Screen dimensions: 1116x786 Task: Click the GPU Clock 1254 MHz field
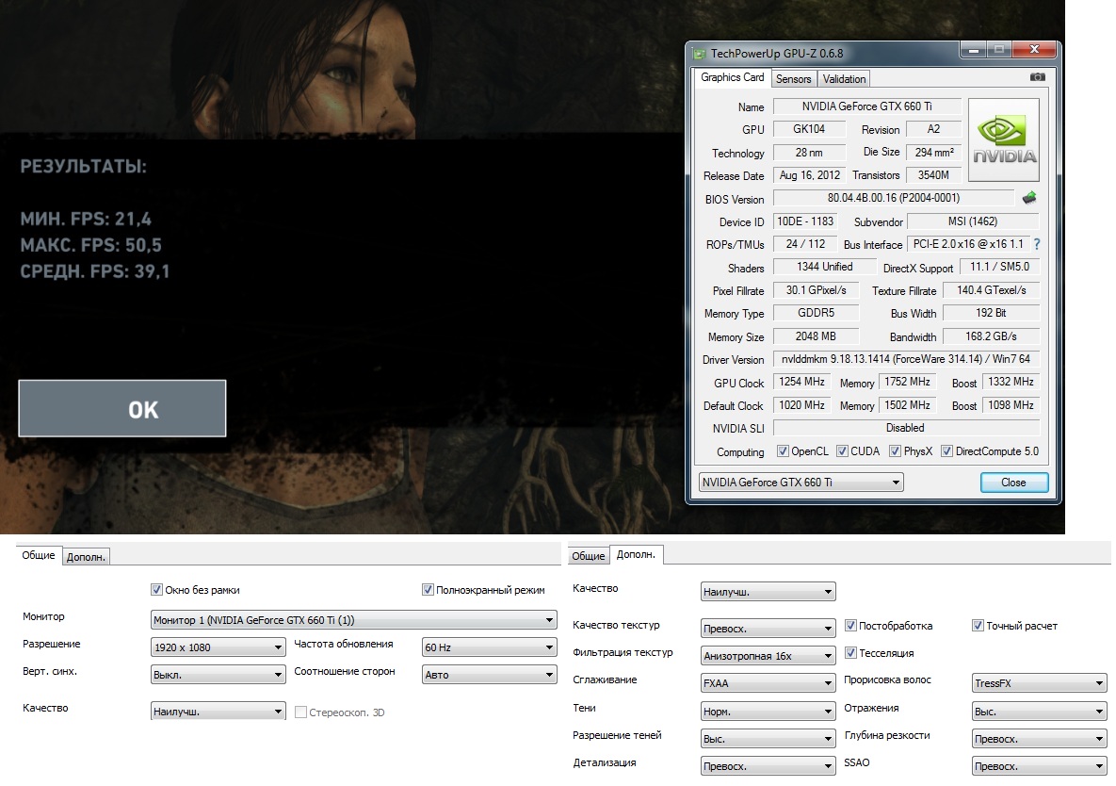[x=801, y=383]
